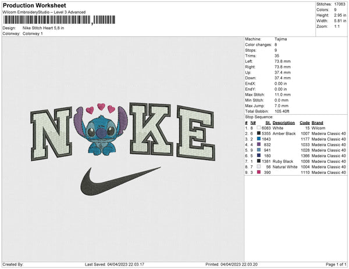
Task: Click the barcode at the top
Action: tap(59, 20)
